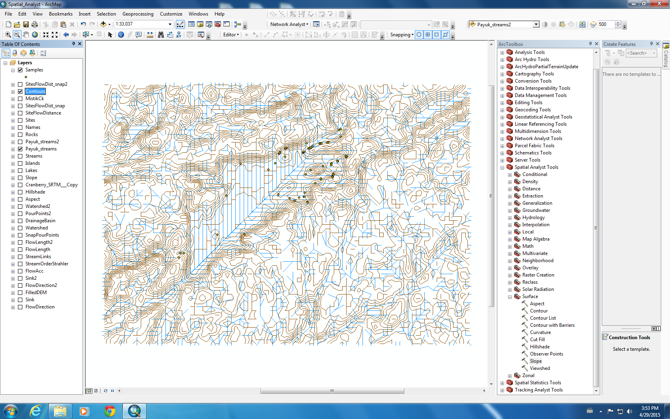Open the Network Analyst dropdown button
Image resolution: width=670 pixels, height=419 pixels.
click(x=289, y=24)
